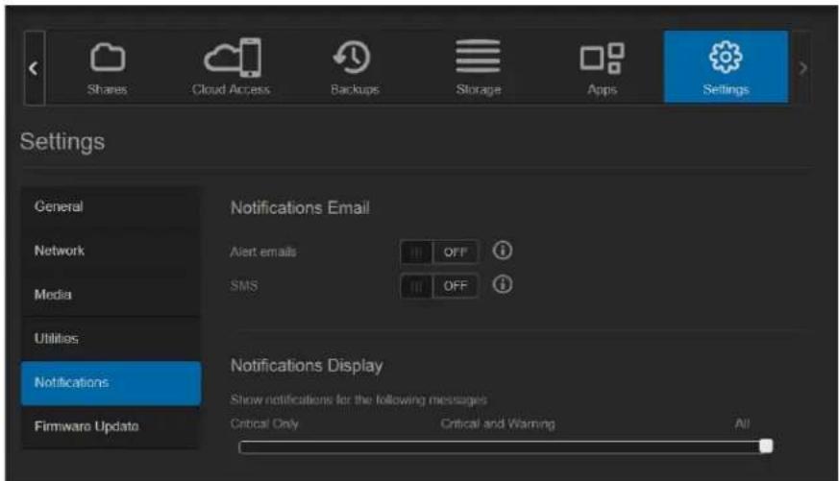
Task: Click the Alert emails label
Action: pyautogui.click(x=262, y=252)
